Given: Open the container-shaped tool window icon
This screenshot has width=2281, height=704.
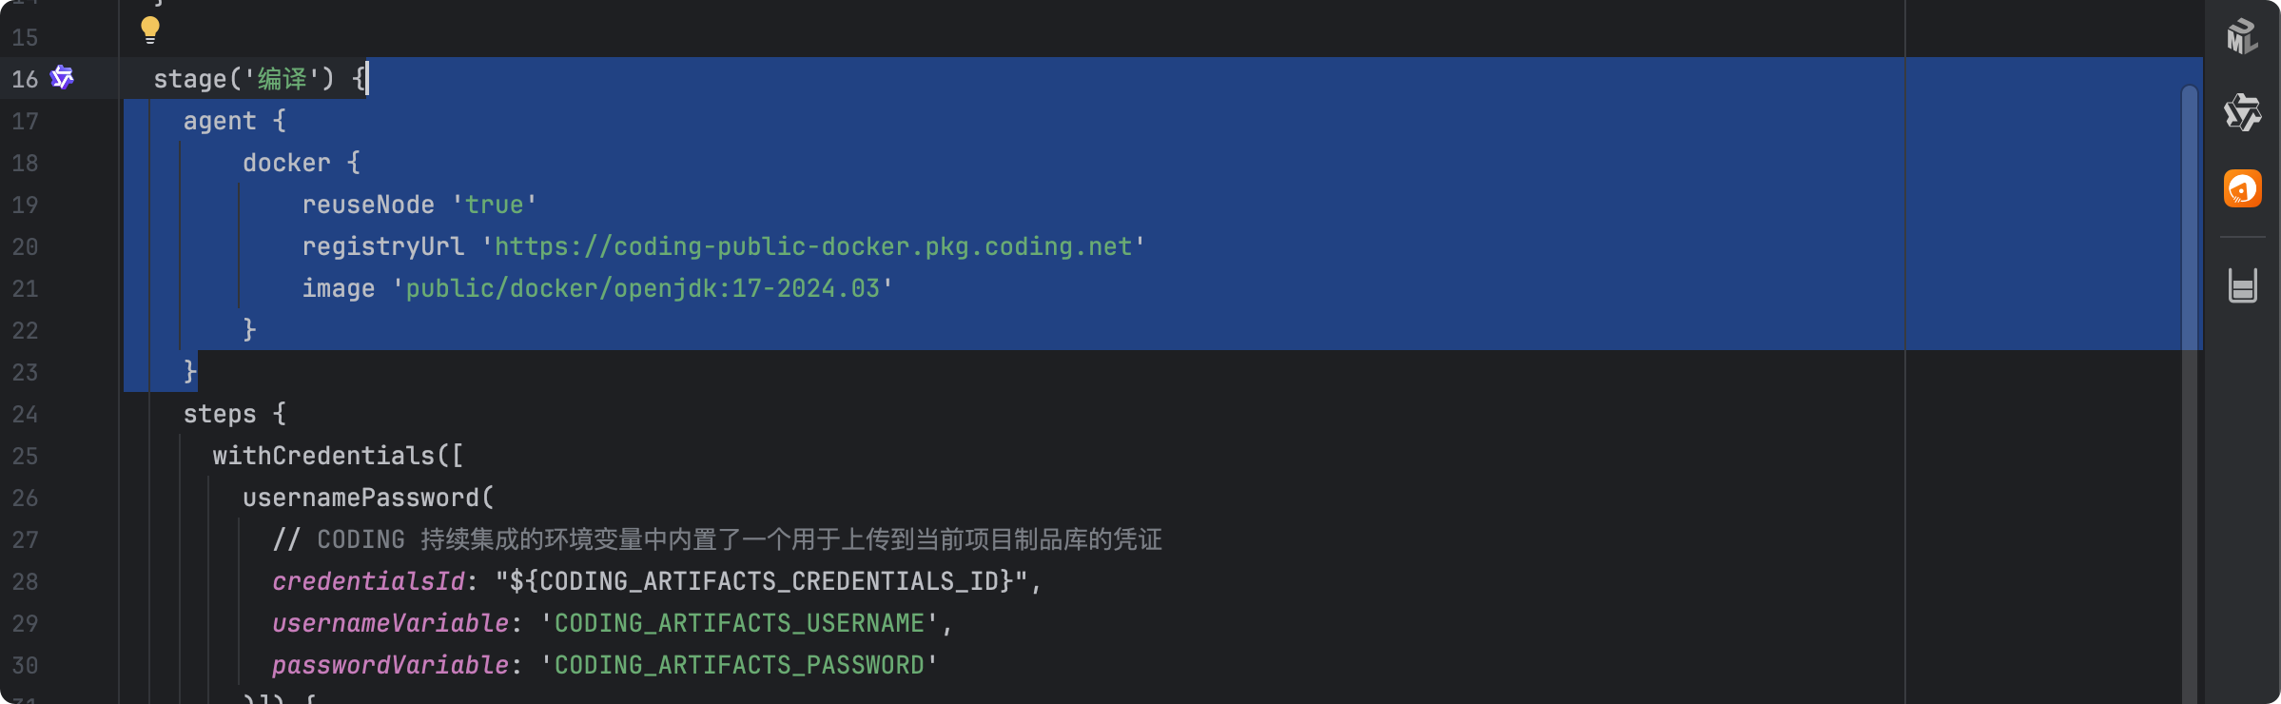Looking at the screenshot, I should (2242, 285).
